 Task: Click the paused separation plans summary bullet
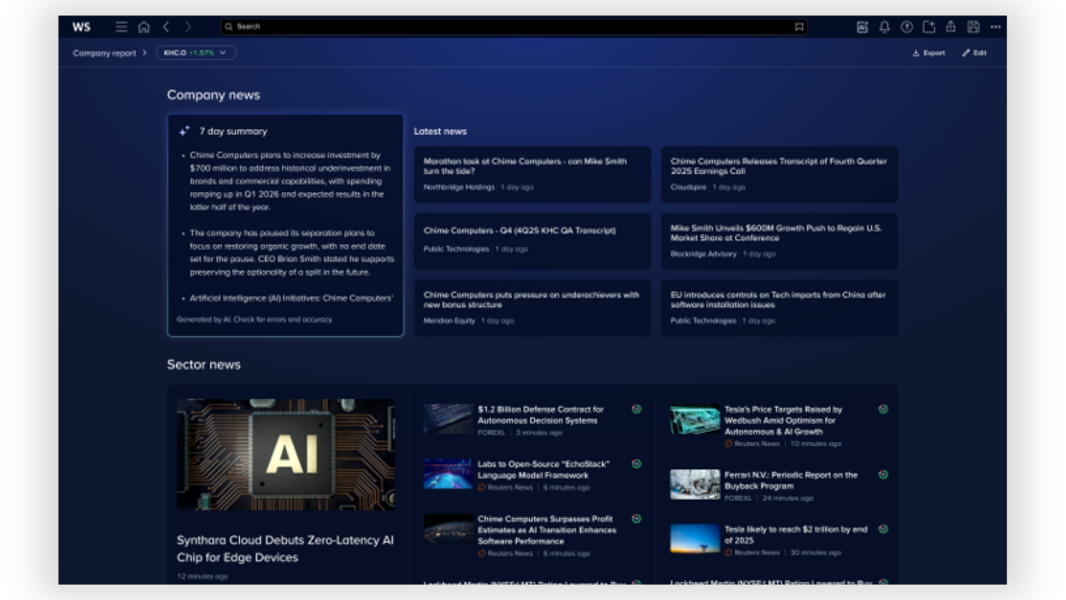click(x=289, y=252)
